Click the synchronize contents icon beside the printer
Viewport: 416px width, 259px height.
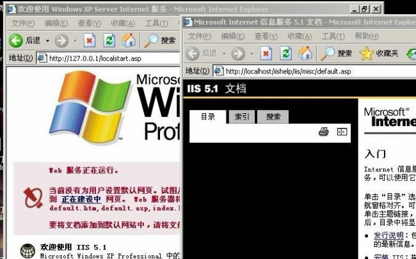coord(342,132)
